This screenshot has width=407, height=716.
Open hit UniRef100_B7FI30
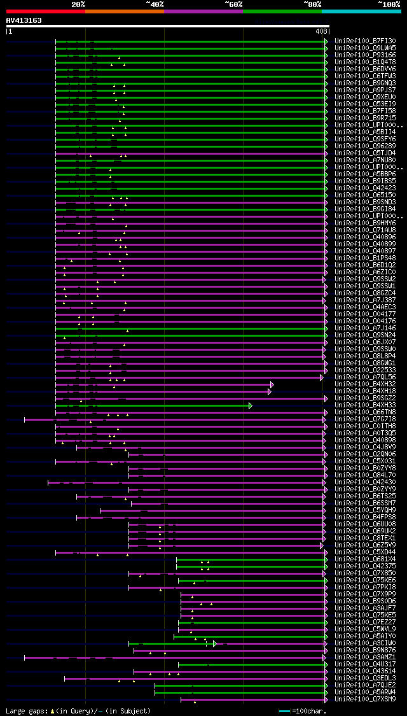[x=365, y=41]
